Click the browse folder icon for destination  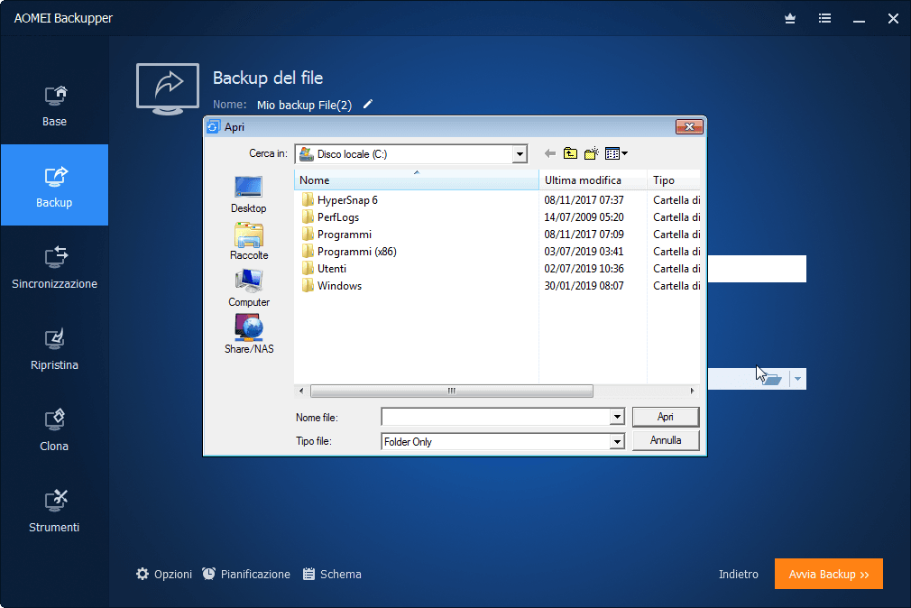771,379
